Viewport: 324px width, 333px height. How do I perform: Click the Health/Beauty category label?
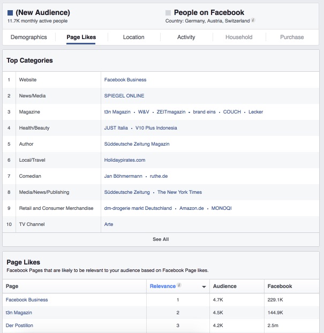point(34,128)
